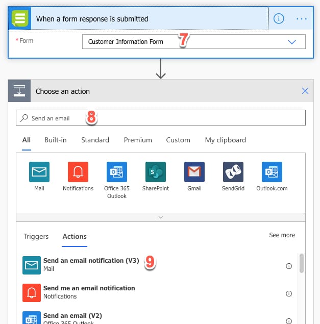
Task: Open the My clipboard tab
Action: (x=225, y=140)
